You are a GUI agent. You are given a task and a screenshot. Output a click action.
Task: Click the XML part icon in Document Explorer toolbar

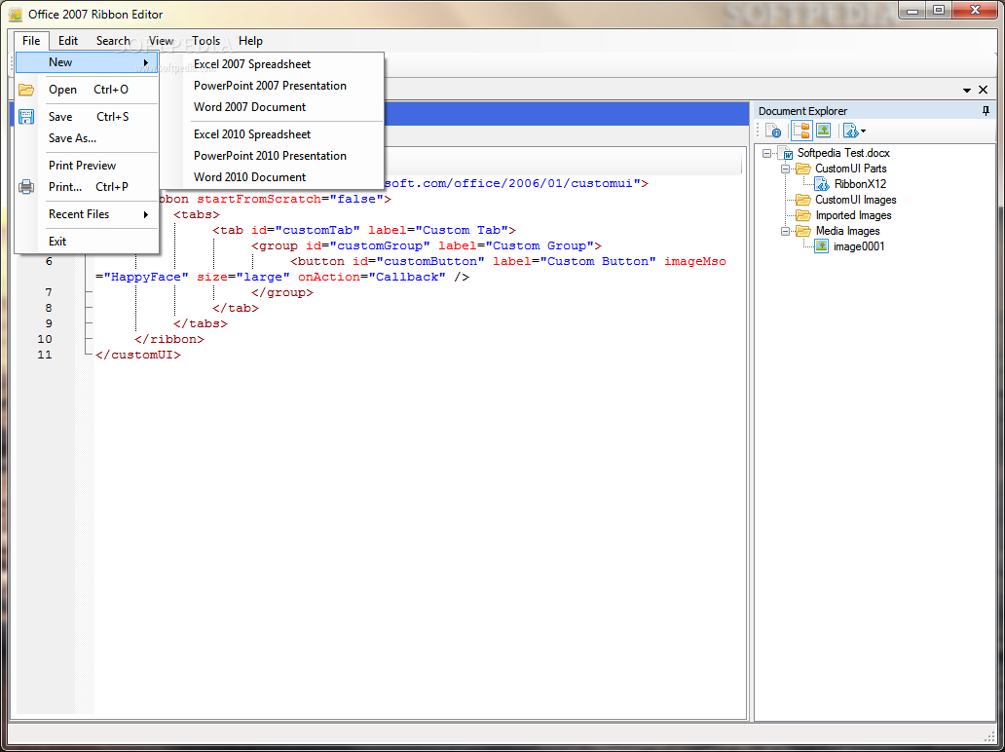point(850,131)
